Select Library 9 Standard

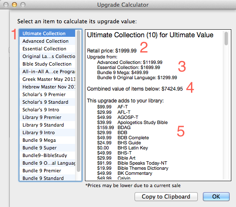pos(48,125)
